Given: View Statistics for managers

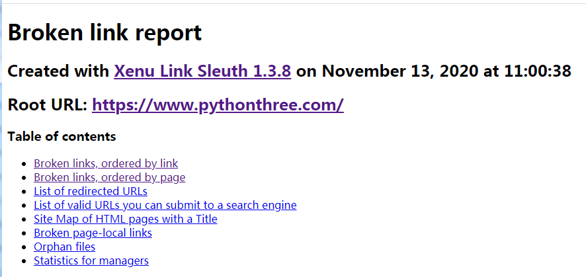Looking at the screenshot, I should [x=91, y=260].
